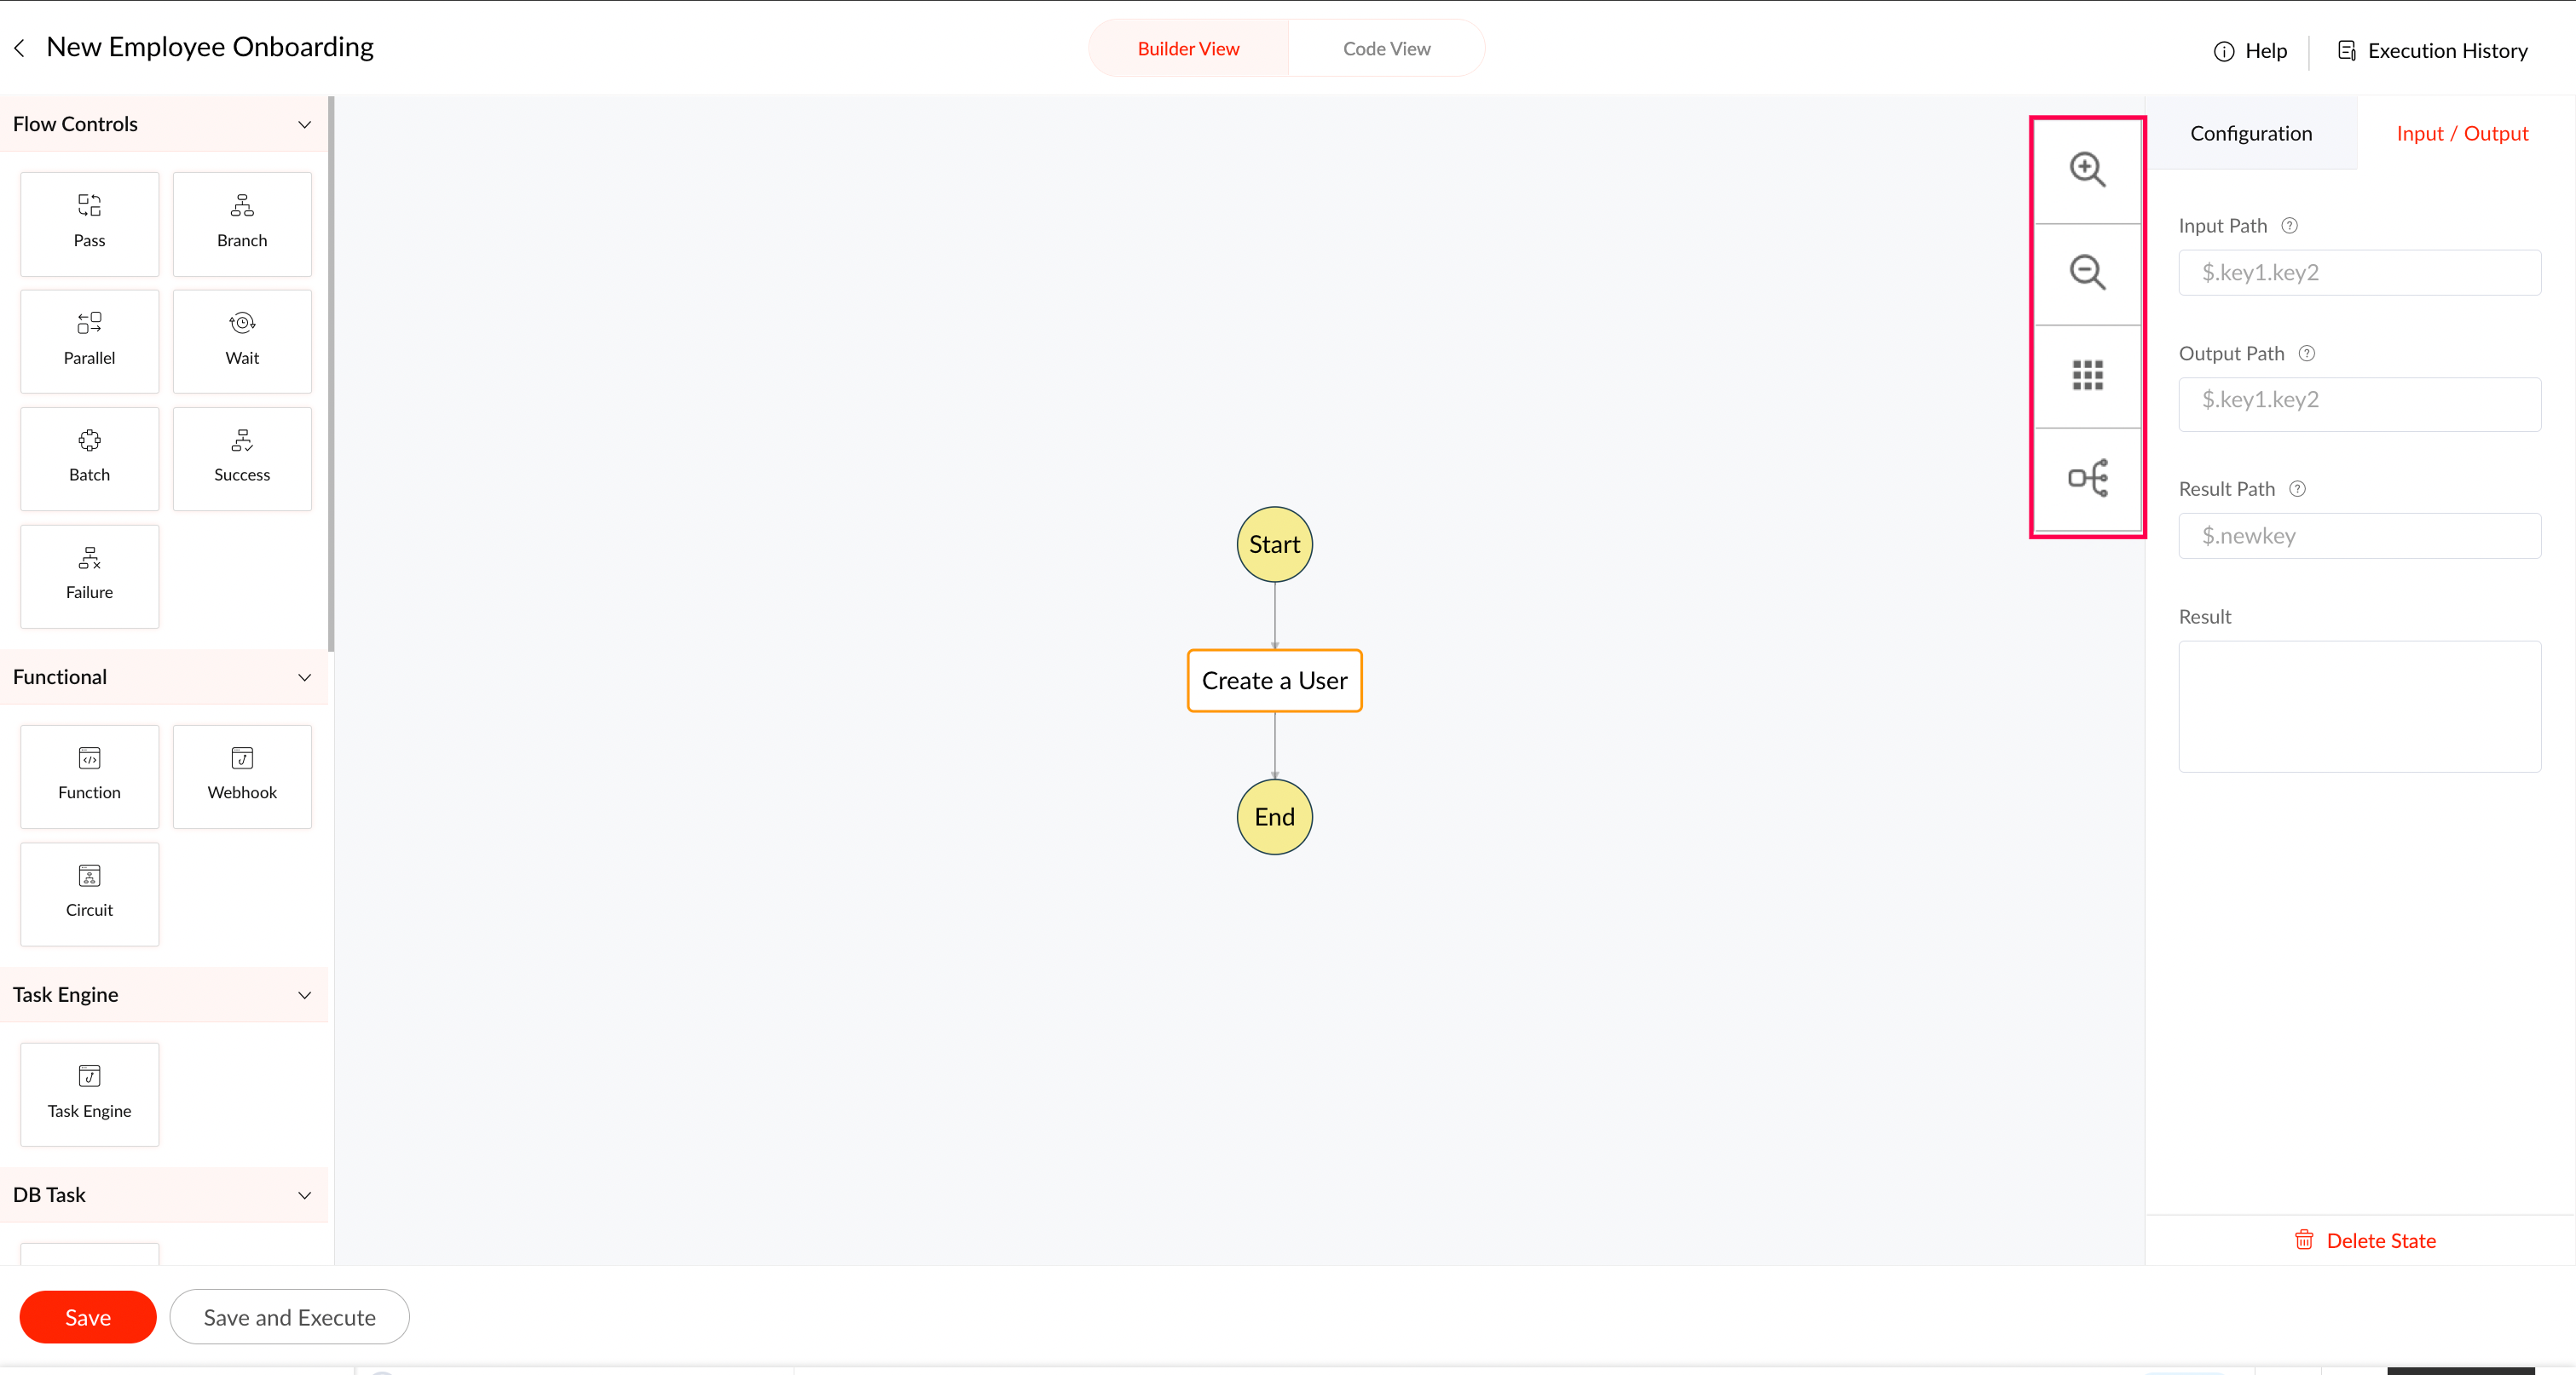Focus the Result Path input field
The height and width of the screenshot is (1375, 2576).
(2359, 536)
